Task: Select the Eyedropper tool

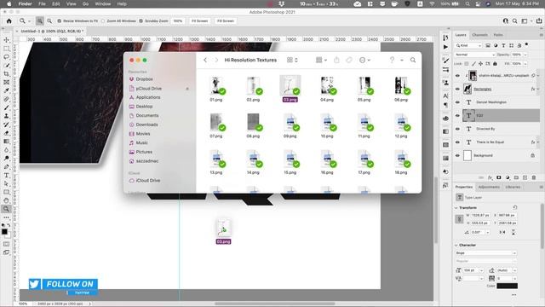Action: click(x=6, y=90)
